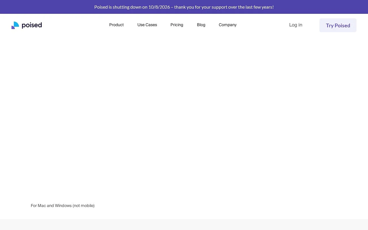Go to the Pricing page

[x=177, y=25]
